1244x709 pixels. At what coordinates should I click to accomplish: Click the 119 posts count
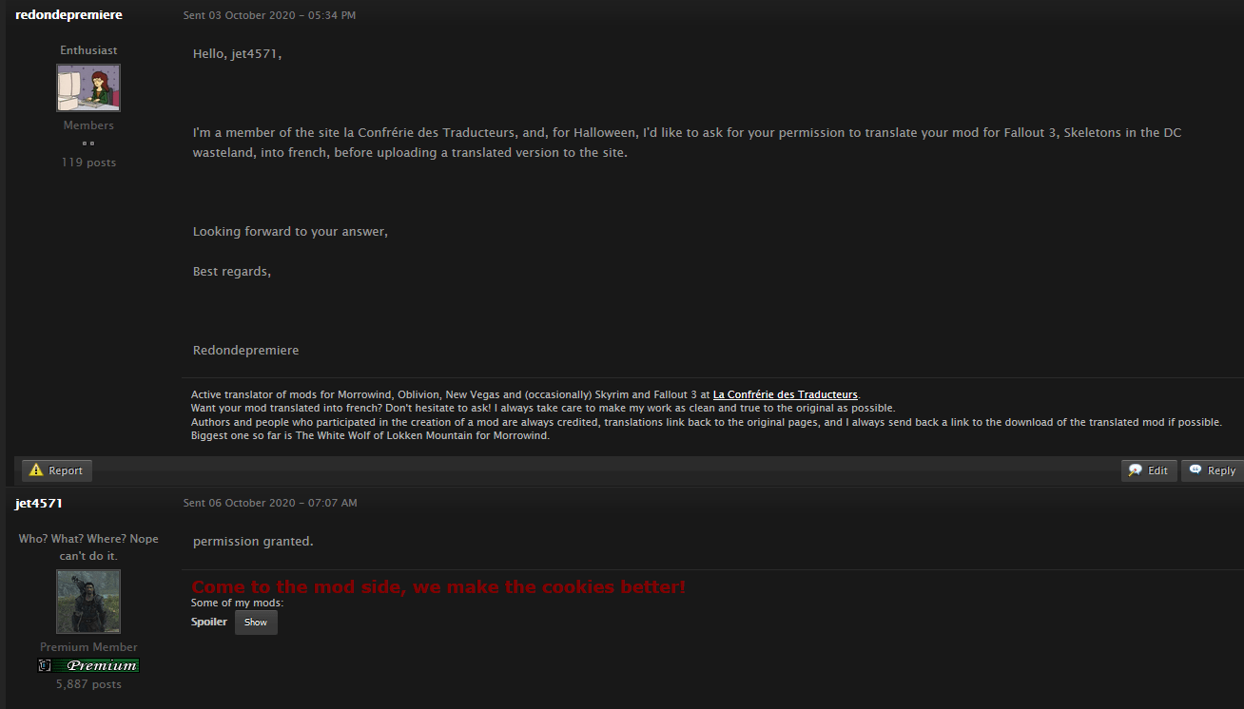[88, 163]
